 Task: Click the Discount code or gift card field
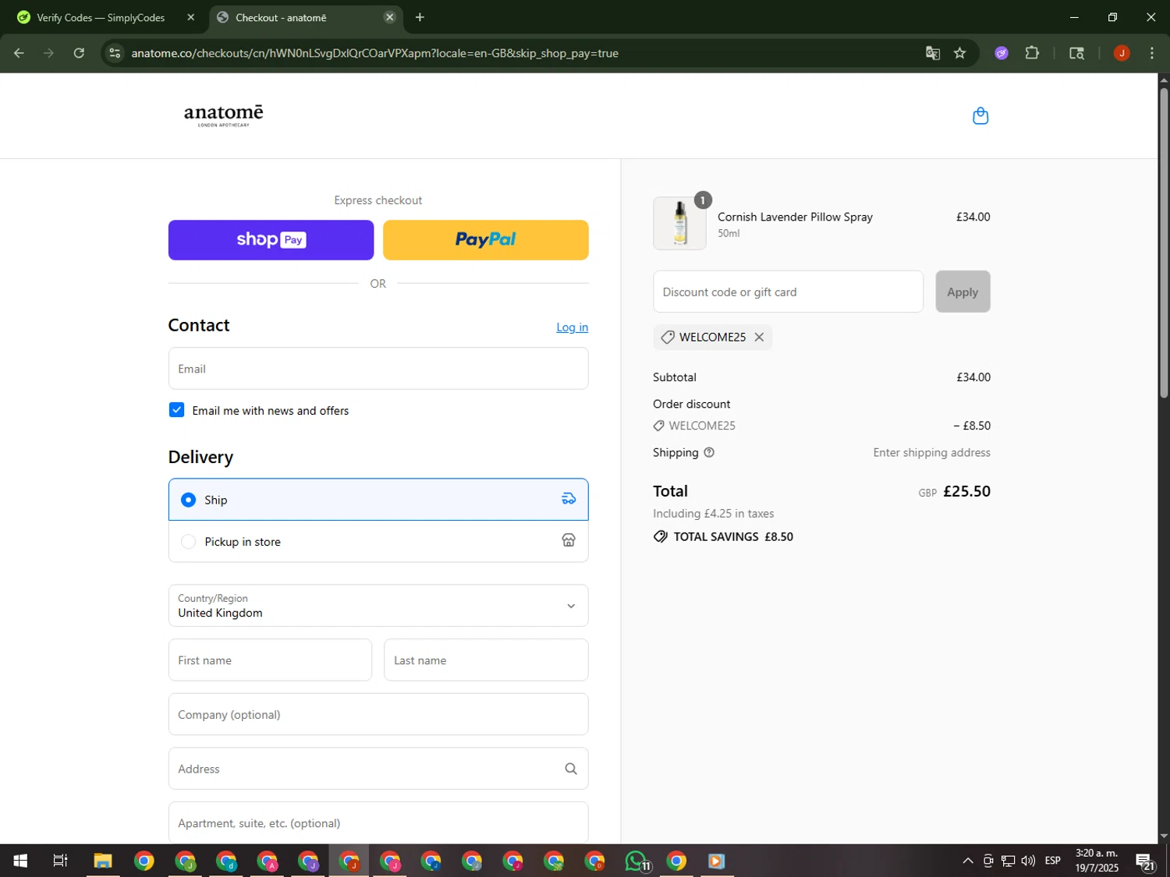pyautogui.click(x=788, y=292)
